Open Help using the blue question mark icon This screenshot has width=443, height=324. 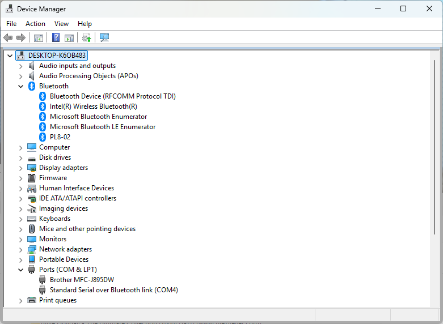[56, 38]
